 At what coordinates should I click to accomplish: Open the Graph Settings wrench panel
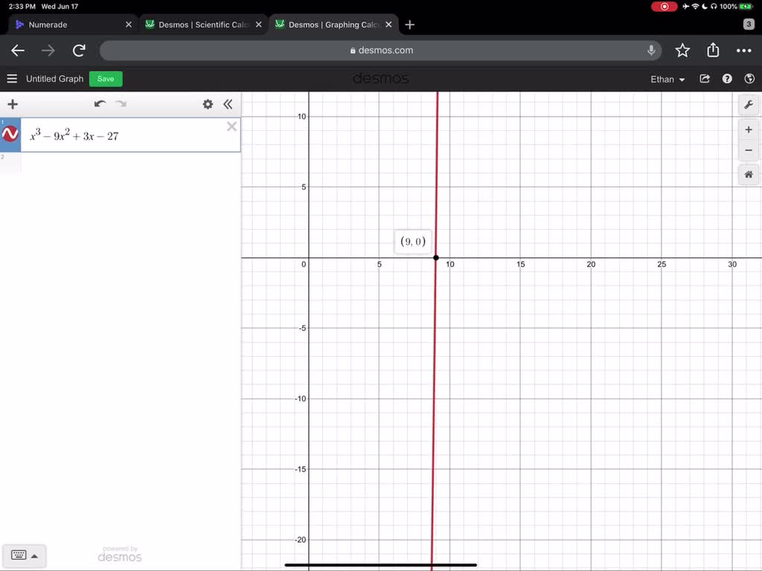coord(749,104)
